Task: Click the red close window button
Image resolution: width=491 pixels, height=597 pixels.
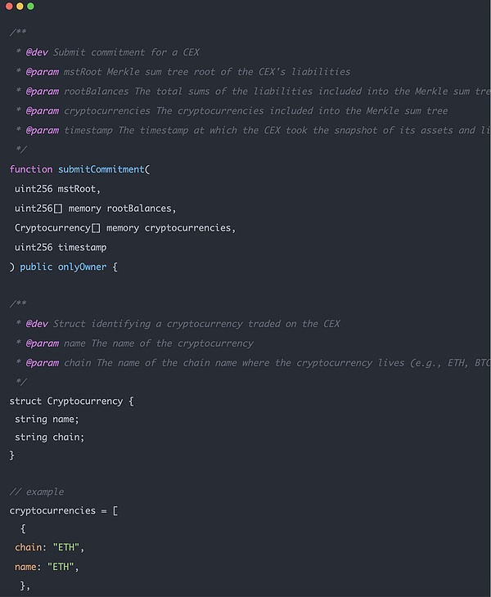Action: click(x=9, y=7)
